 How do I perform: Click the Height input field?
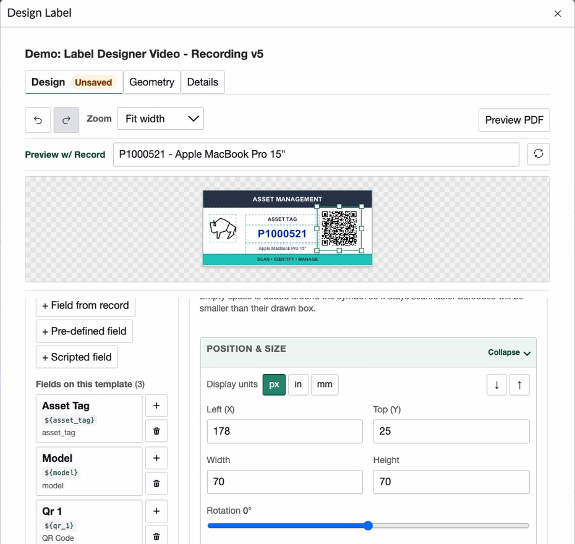pyautogui.click(x=451, y=482)
